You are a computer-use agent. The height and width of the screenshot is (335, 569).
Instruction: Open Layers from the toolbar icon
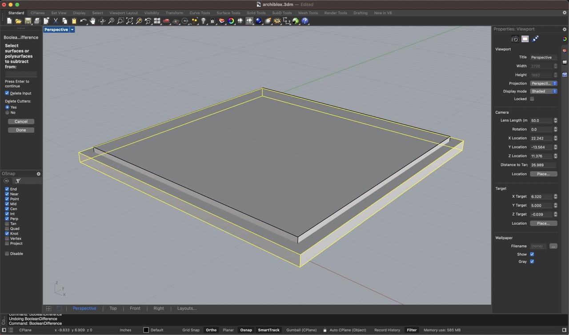click(222, 21)
